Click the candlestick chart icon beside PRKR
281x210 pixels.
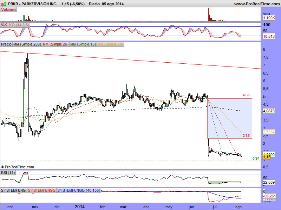click(4, 3)
